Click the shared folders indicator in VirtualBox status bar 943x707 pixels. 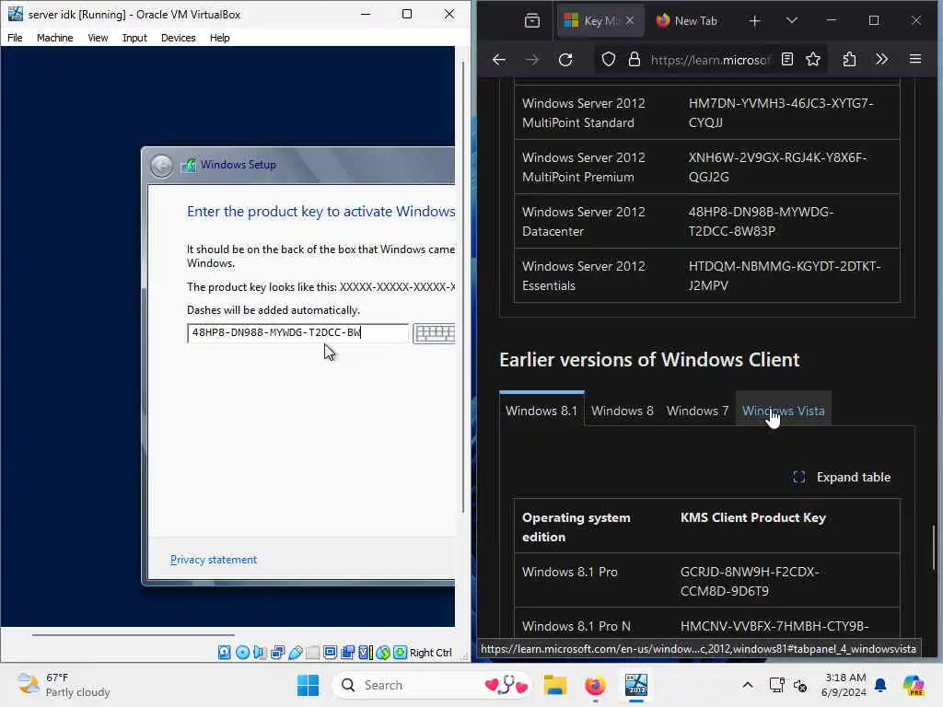313,653
